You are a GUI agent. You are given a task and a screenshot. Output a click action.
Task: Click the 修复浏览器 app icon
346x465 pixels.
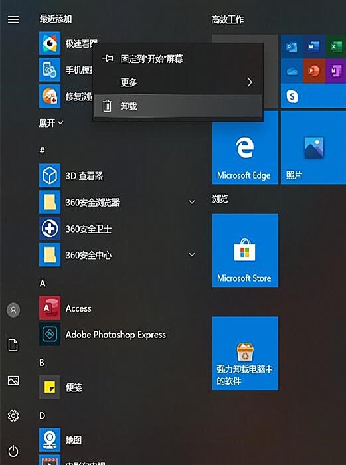pyautogui.click(x=50, y=96)
